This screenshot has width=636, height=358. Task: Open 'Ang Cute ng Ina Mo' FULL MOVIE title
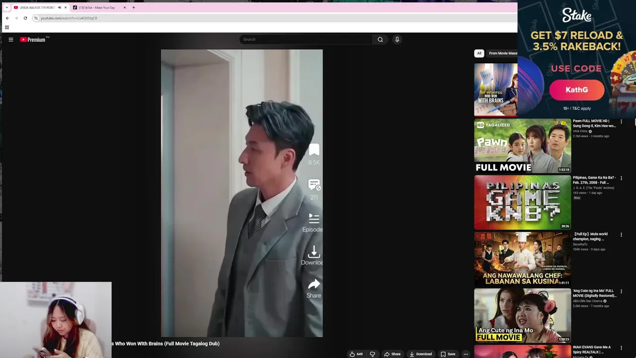click(x=594, y=293)
